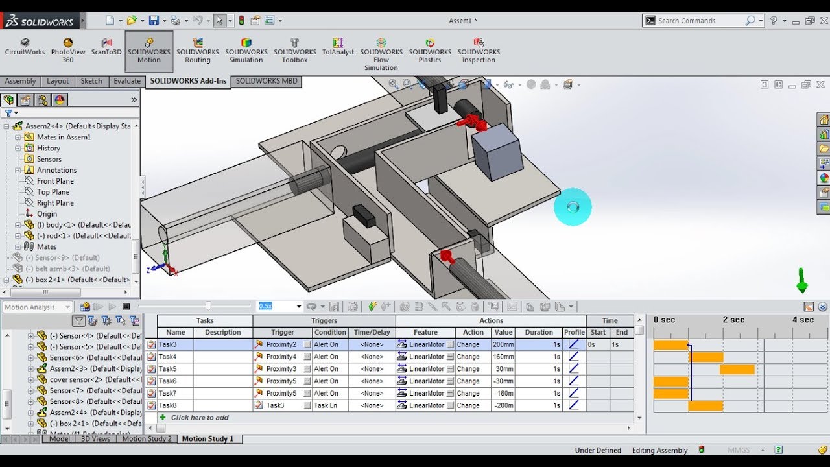The height and width of the screenshot is (467, 830).
Task: Open the Layout ribbon tab
Action: tap(57, 81)
